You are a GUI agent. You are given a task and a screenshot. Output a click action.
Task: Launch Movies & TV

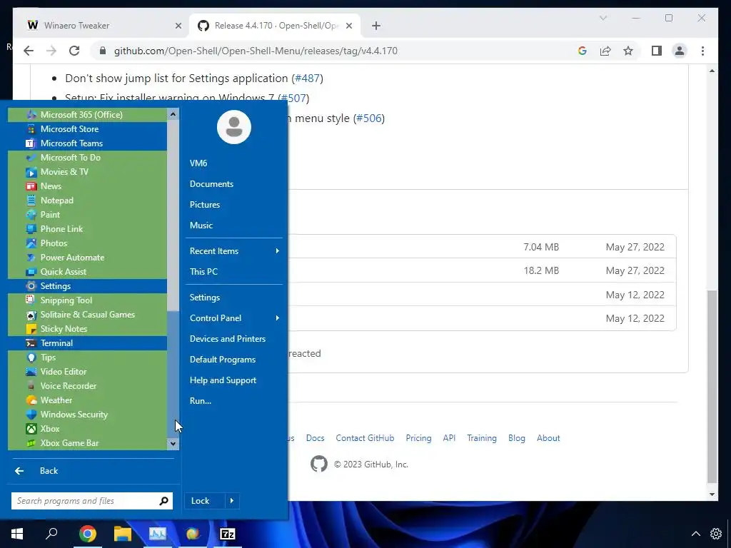[87, 172]
